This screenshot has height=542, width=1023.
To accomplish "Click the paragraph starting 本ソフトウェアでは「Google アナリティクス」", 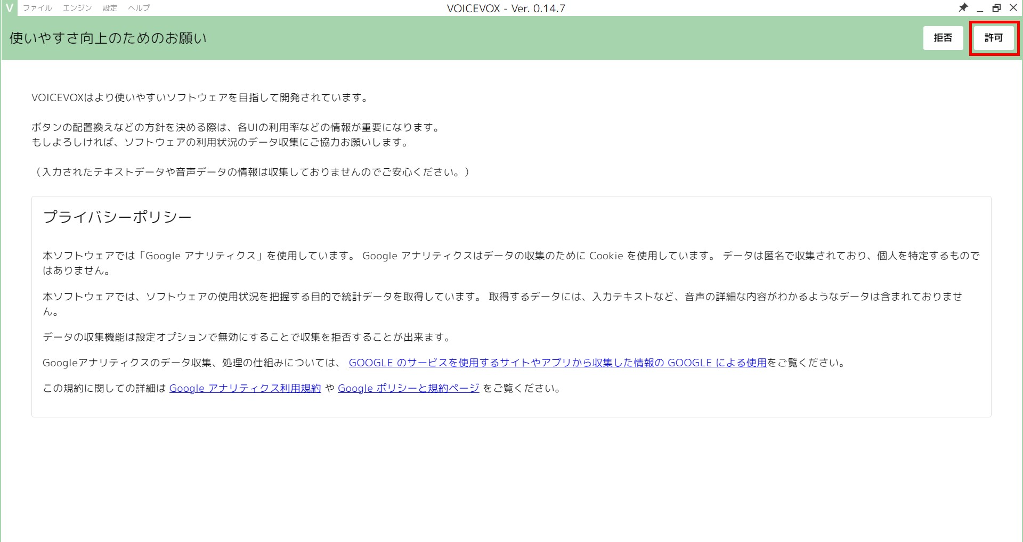I will click(x=511, y=263).
